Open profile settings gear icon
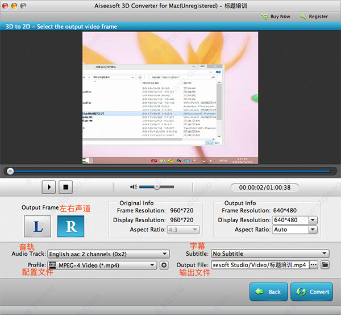This screenshot has height=315, width=341. tap(164, 265)
